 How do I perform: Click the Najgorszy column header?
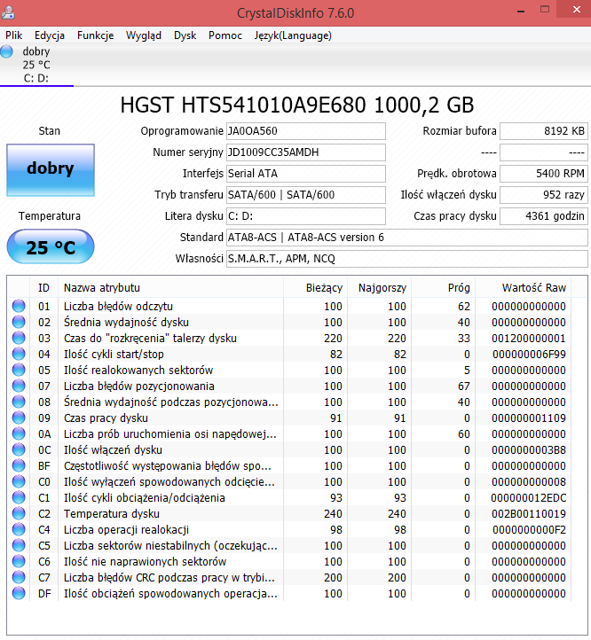(x=379, y=288)
